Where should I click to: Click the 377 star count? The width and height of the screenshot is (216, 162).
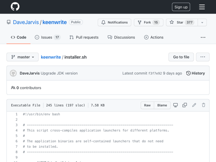(x=189, y=22)
